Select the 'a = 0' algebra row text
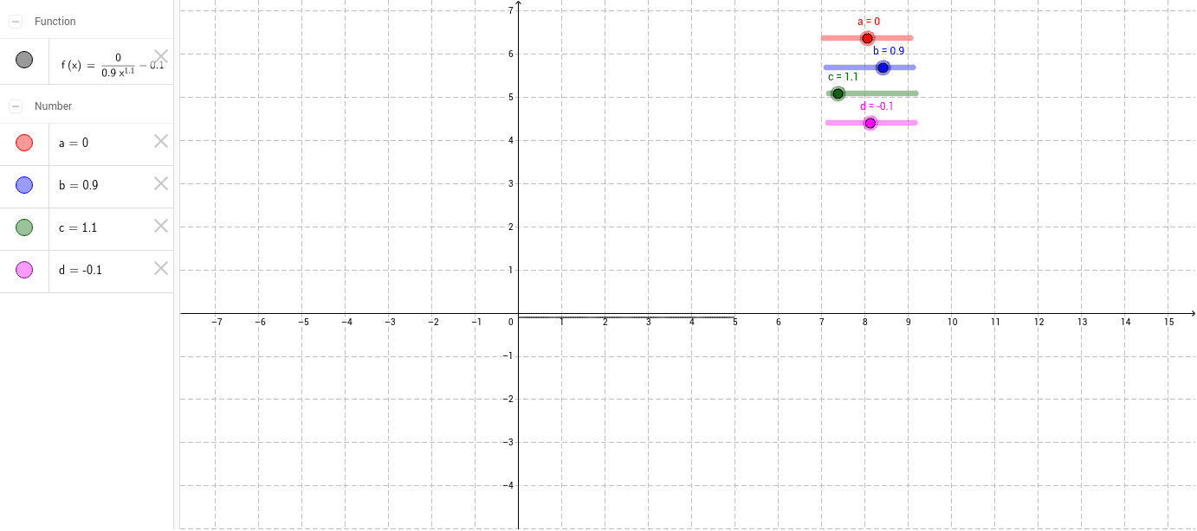The image size is (1197, 531). (x=74, y=144)
